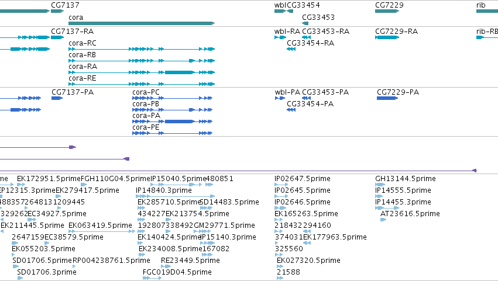The image size is (498, 281).
Task: Click EST 167082 label
Action: (x=216, y=249)
